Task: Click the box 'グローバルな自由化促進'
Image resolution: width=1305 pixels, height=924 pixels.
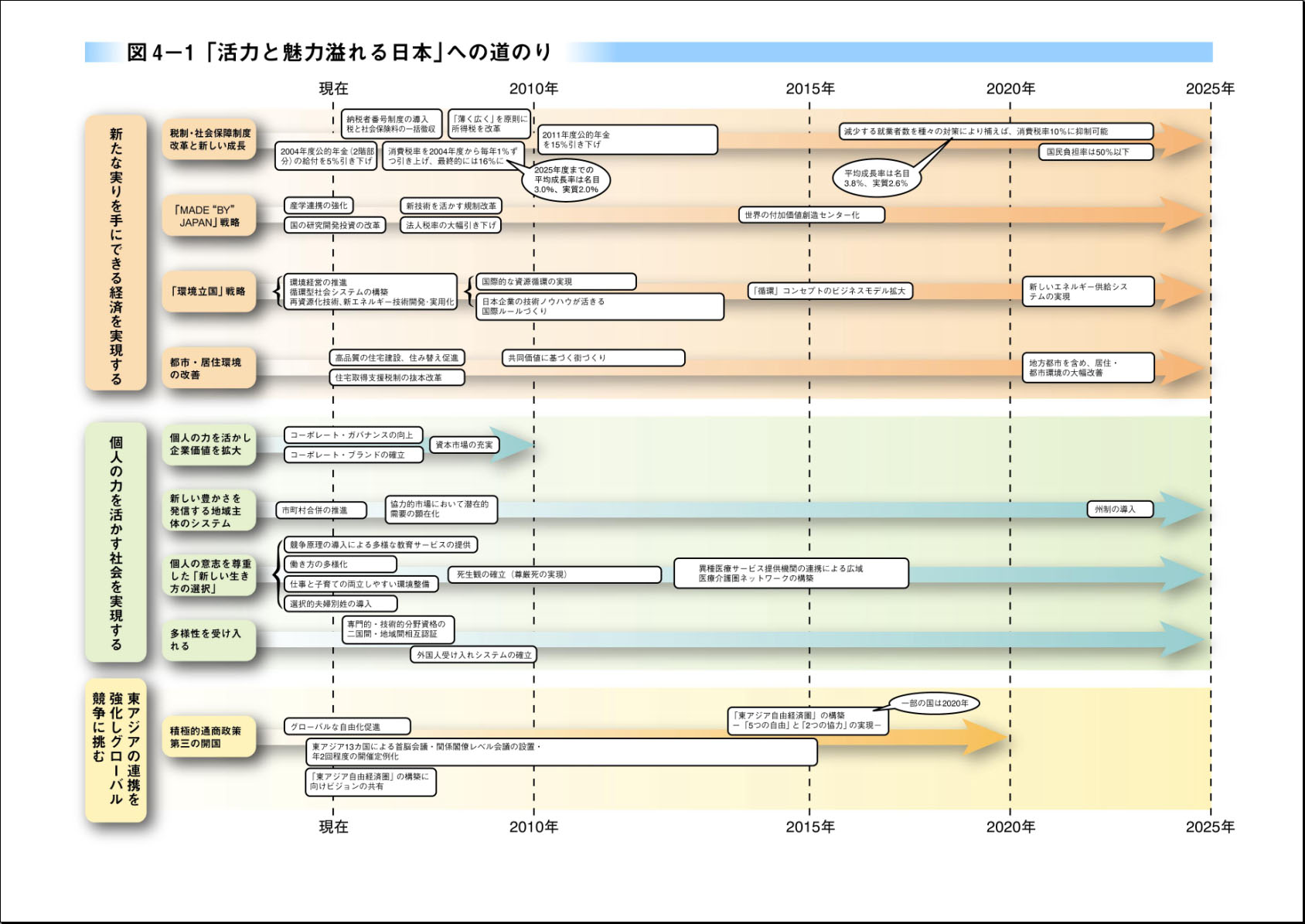Action: click(x=347, y=727)
